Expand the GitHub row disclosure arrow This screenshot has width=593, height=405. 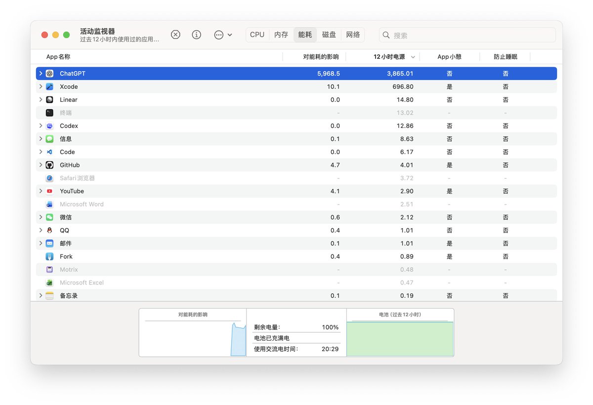coord(41,165)
